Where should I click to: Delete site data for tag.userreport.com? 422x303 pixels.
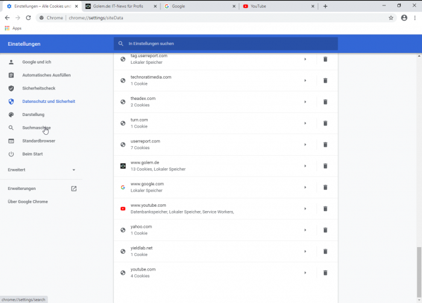click(x=325, y=59)
